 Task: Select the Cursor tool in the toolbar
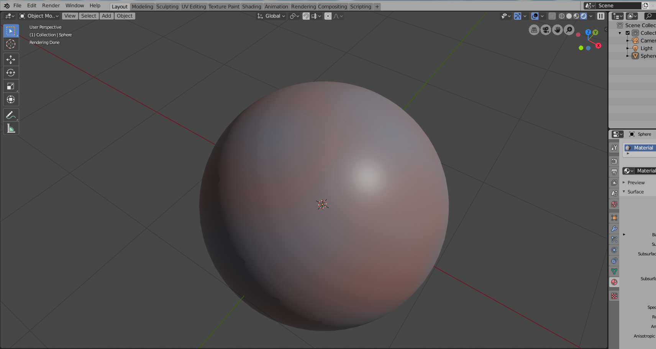tap(11, 44)
